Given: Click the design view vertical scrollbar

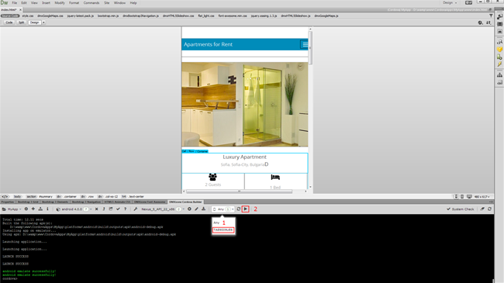Looking at the screenshot, I should point(310,48).
